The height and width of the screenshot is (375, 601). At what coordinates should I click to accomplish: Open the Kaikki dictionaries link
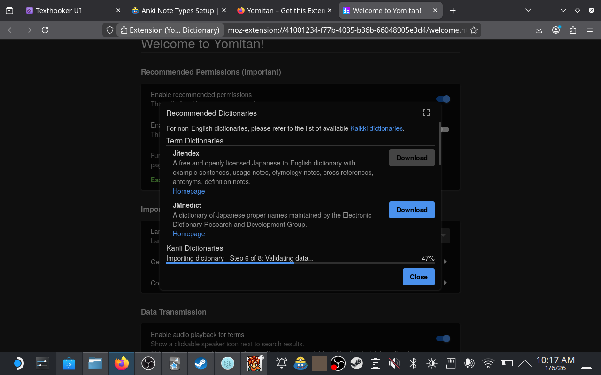[x=376, y=128]
